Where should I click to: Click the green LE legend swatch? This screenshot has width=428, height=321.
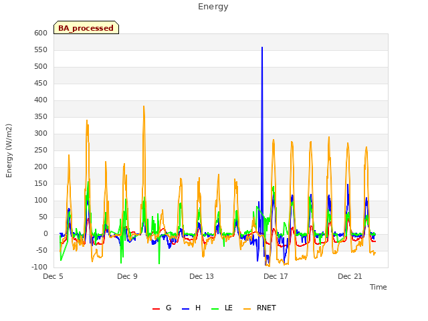coord(215,309)
